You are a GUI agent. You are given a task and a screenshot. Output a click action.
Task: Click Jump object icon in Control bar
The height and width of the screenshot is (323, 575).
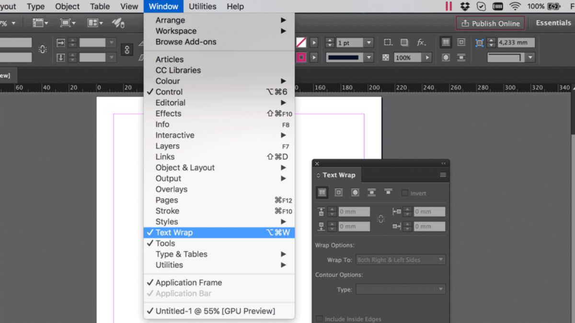point(461,57)
